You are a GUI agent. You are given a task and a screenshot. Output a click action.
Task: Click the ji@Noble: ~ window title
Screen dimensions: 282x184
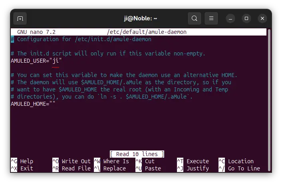coord(141,18)
